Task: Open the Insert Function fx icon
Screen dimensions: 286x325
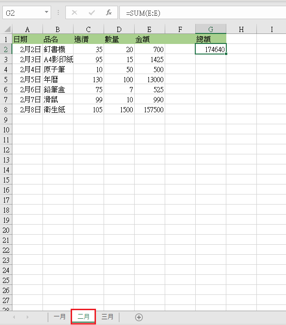Action: [x=109, y=12]
